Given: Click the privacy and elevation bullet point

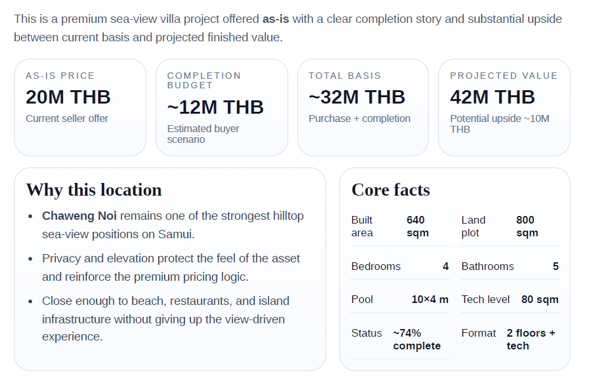Looking at the screenshot, I should (171, 267).
